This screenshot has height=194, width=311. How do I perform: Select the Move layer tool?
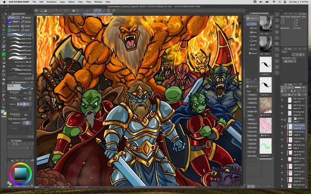pos(4,30)
